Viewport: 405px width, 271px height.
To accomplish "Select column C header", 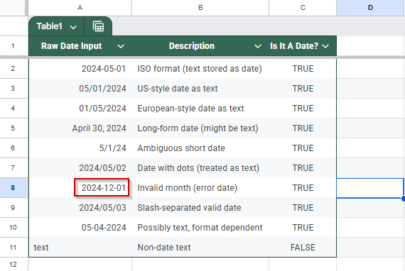I will (303, 8).
